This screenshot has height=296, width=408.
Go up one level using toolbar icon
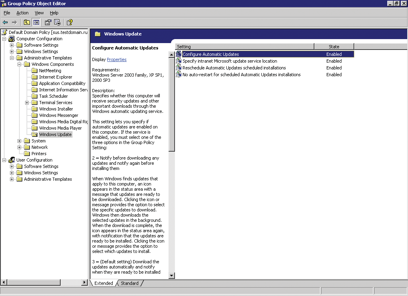coord(27,22)
